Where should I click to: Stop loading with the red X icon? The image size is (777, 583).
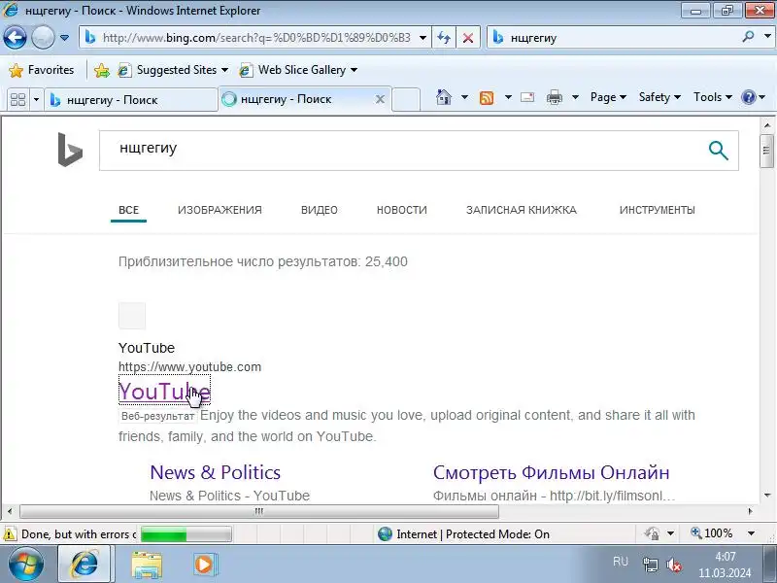[467, 38]
